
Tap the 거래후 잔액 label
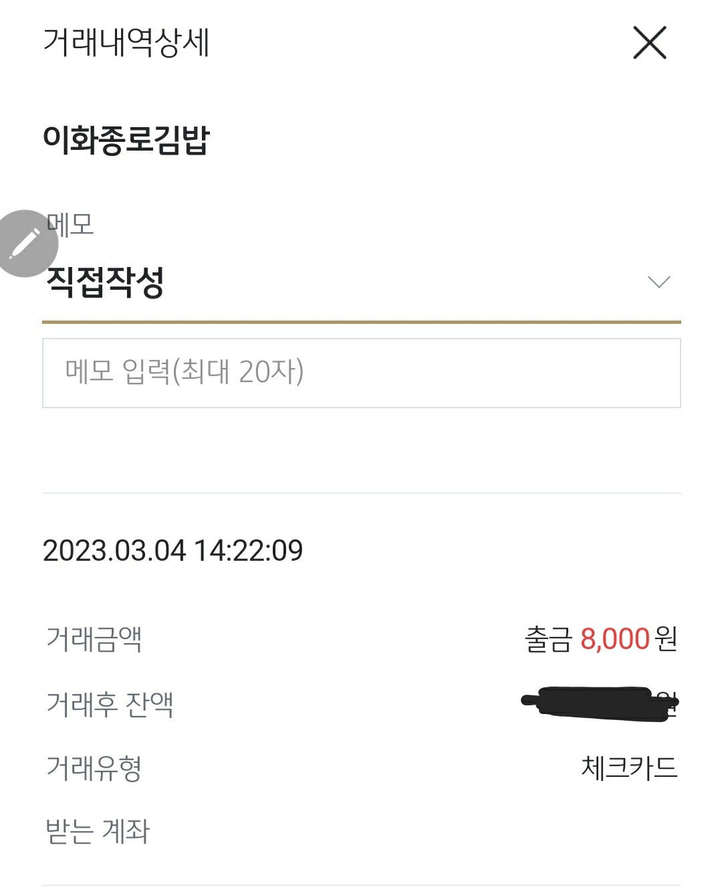pyautogui.click(x=110, y=703)
